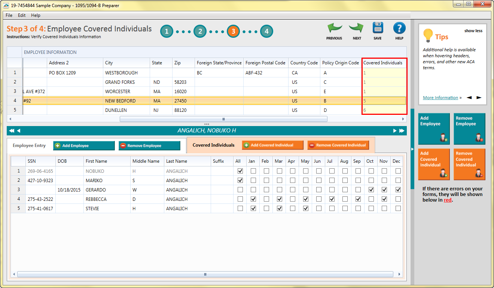Image resolution: width=494 pixels, height=288 pixels.
Task: Click the horizontal scrollbar under employee grid
Action: coord(223,119)
